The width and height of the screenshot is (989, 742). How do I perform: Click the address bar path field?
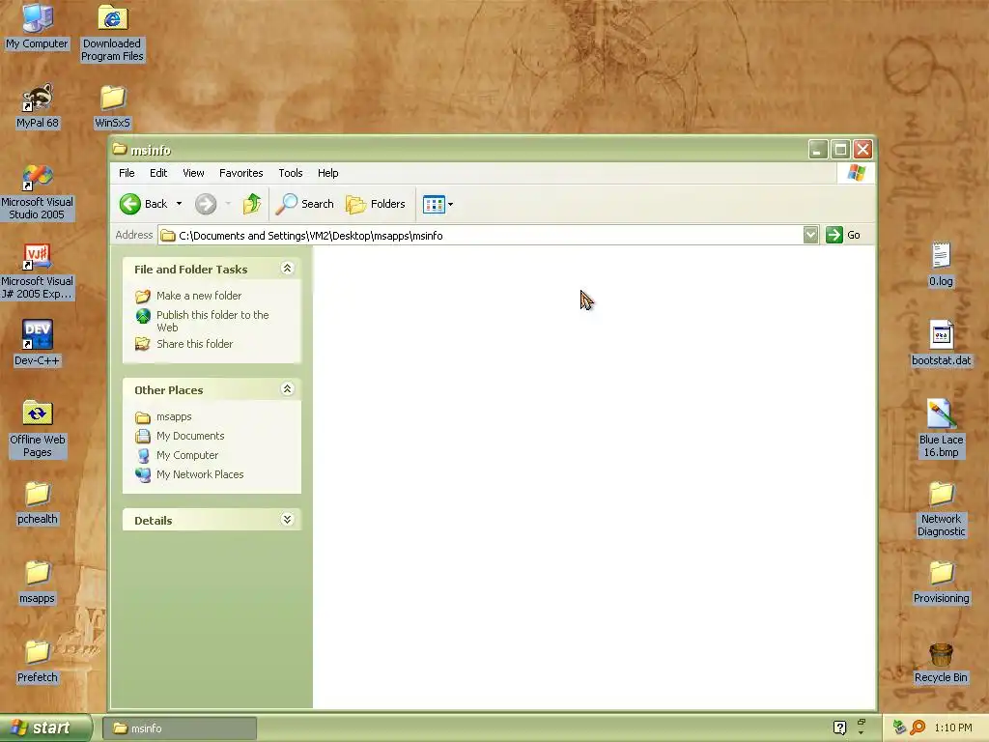(x=481, y=236)
